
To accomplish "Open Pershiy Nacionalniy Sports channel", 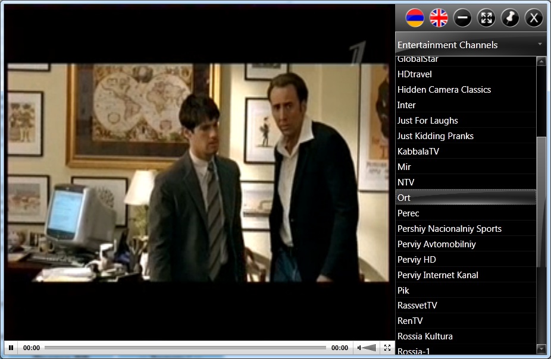I will point(465,228).
